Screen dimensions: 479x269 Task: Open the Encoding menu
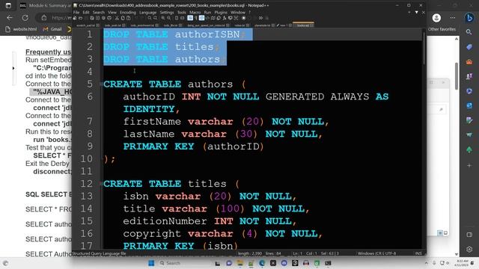128,12
